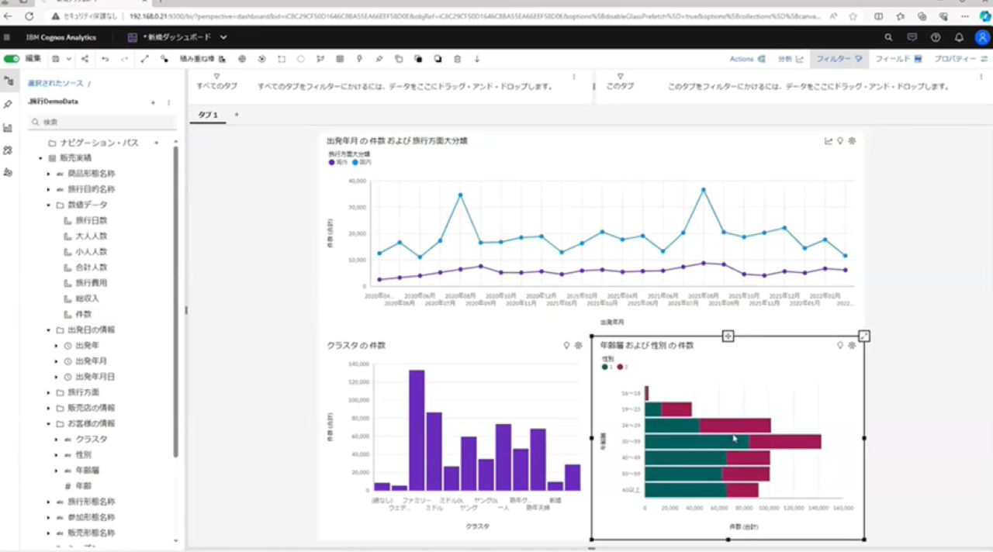Click the line chart's gear settings icon

pyautogui.click(x=852, y=141)
